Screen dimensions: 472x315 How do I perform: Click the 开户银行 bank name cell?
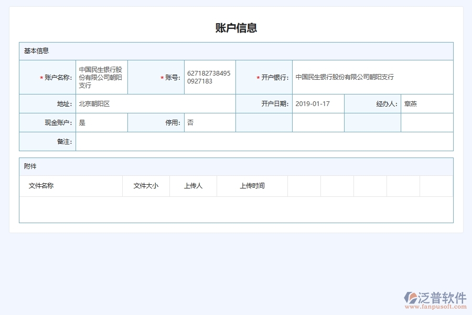coord(346,77)
